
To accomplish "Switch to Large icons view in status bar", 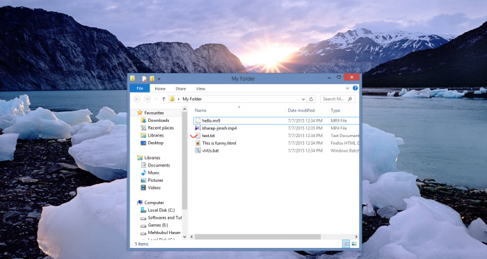I will (353, 244).
